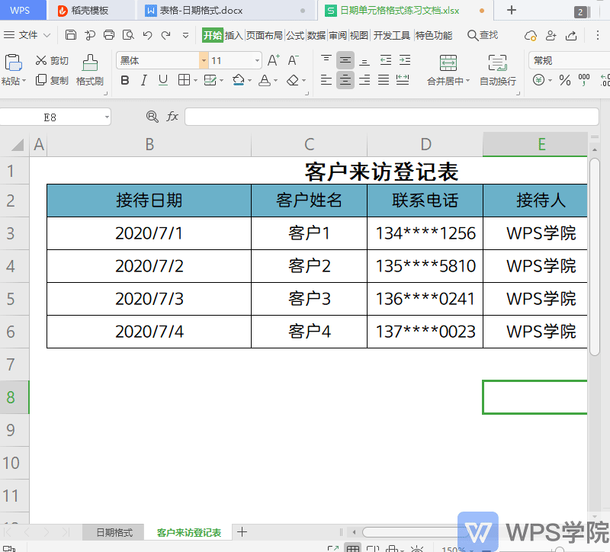This screenshot has height=552, width=610.
Task: Open insert function fx
Action: point(172,117)
